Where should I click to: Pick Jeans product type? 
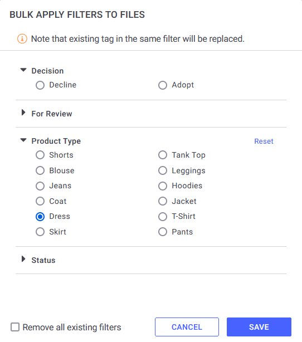(40, 186)
